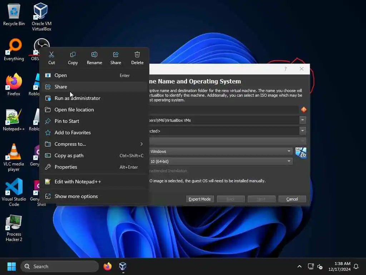Open the machine folder dropdown arrow
366x275 pixels.
pos(303,120)
